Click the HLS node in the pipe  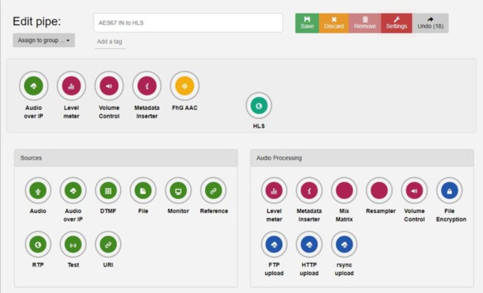pyautogui.click(x=258, y=106)
